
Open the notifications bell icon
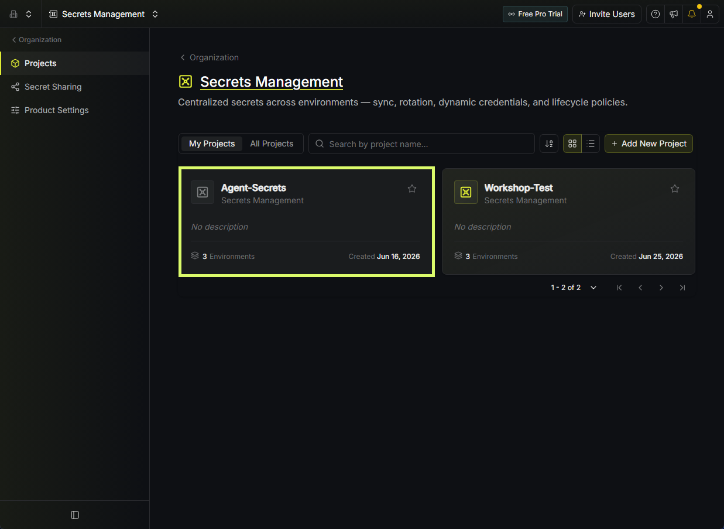tap(692, 14)
